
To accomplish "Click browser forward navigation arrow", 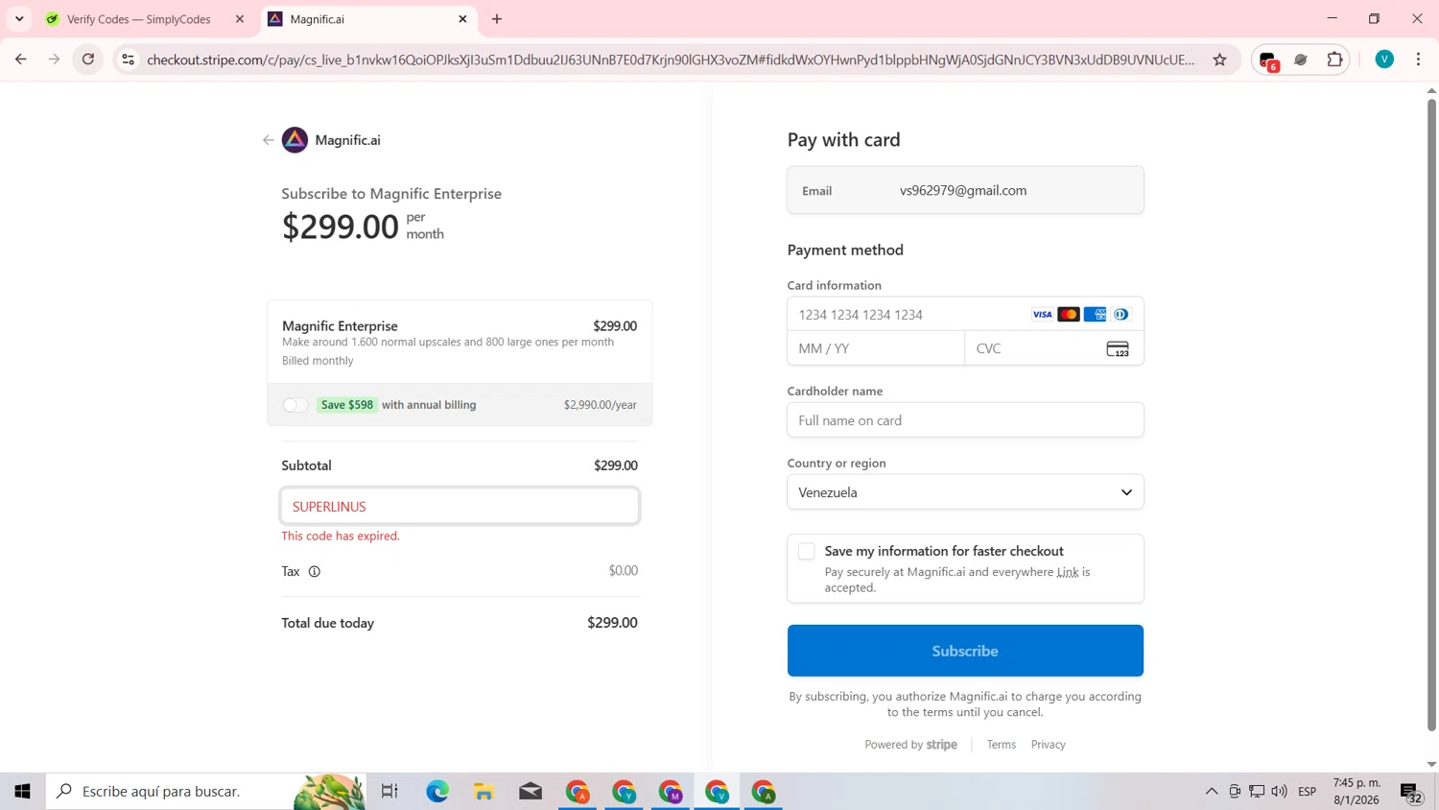I will pos(54,60).
